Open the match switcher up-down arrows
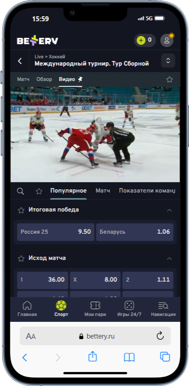 click(x=168, y=61)
